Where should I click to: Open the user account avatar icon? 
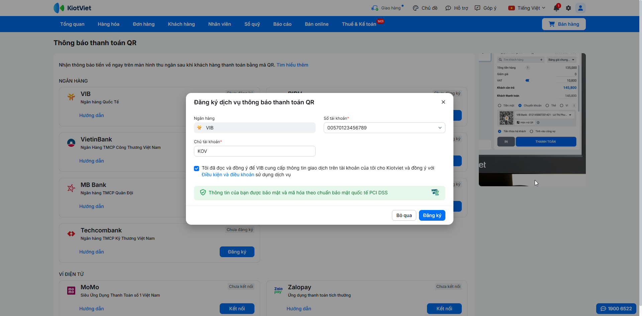coord(580,8)
